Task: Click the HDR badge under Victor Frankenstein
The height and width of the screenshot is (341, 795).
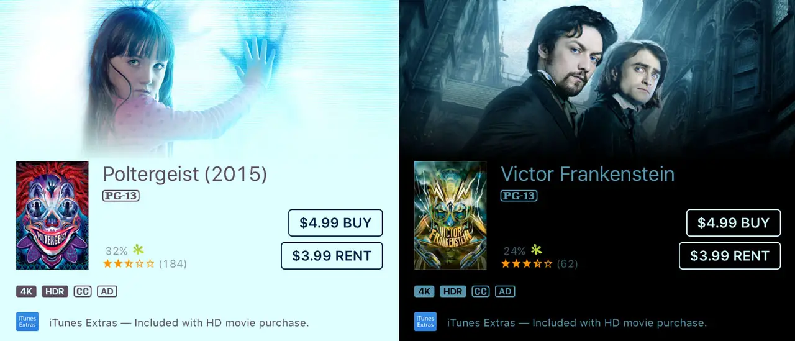Action: tap(453, 291)
